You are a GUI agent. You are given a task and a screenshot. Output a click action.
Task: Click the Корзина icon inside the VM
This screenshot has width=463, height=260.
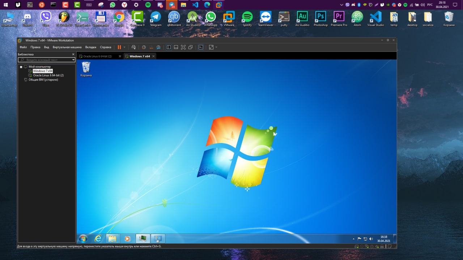pyautogui.click(x=86, y=69)
